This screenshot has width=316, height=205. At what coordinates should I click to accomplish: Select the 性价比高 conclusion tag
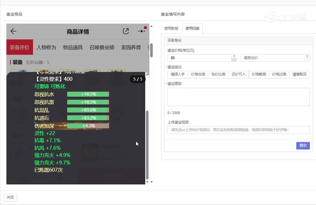(x=218, y=74)
